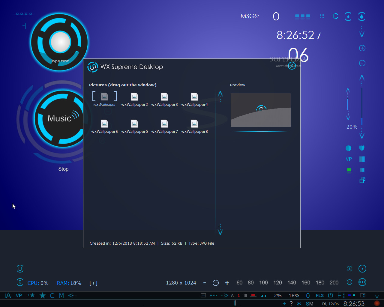The width and height of the screenshot is (384, 307).
Task: Click the circled S icon
Action: click(349, 269)
